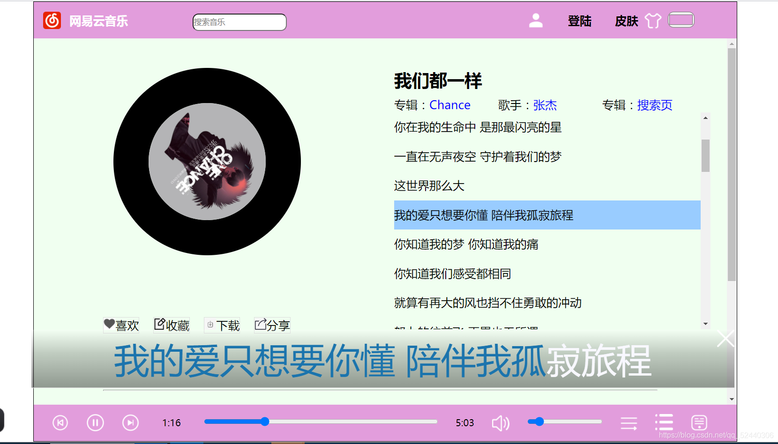This screenshot has width=778, height=444.
Task: Click the 下载 download button
Action: pos(222,325)
